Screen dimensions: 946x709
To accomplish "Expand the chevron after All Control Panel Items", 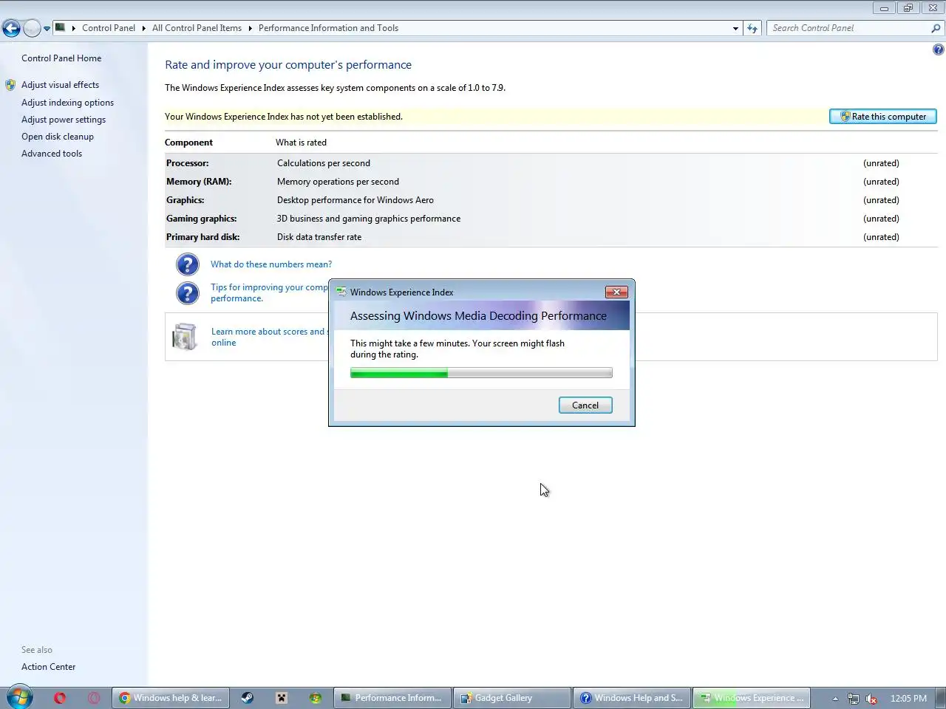I will 250,28.
